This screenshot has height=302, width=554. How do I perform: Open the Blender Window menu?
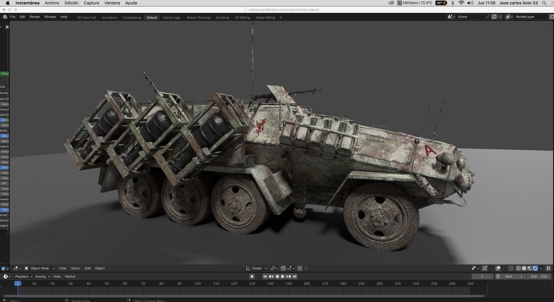coord(50,17)
